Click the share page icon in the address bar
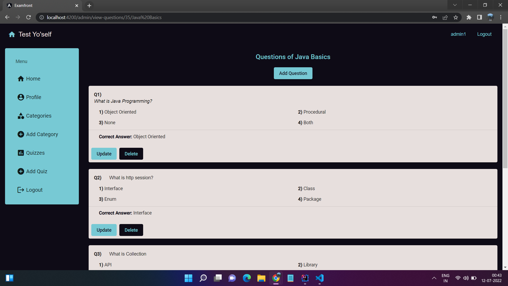Viewport: 508px width, 286px height. [445, 17]
